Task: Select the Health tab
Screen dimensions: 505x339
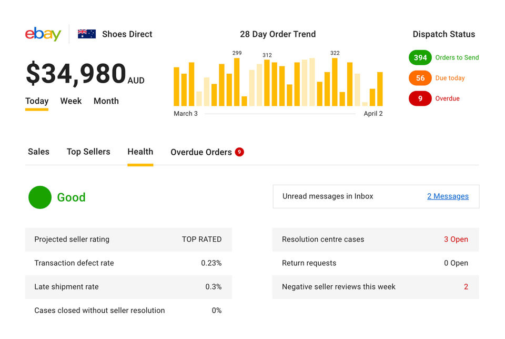Action: coord(140,152)
